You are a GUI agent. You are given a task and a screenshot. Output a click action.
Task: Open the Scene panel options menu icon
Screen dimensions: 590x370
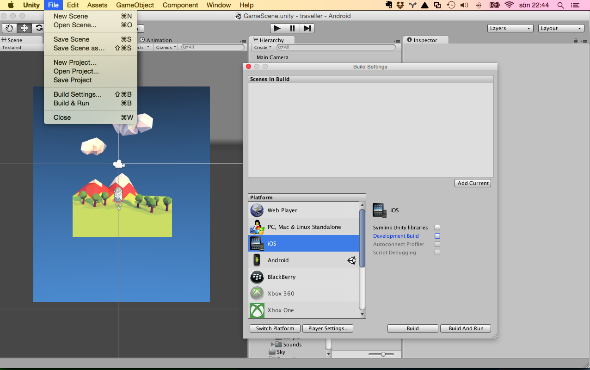(243, 41)
